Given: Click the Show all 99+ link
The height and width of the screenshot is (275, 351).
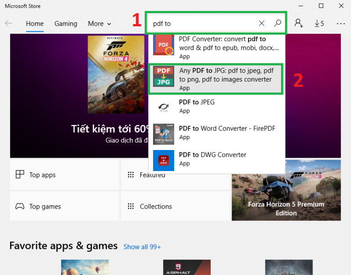Looking at the screenshot, I should tap(142, 247).
